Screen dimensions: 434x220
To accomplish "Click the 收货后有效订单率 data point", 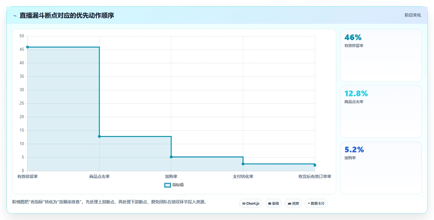I will pyautogui.click(x=315, y=165).
